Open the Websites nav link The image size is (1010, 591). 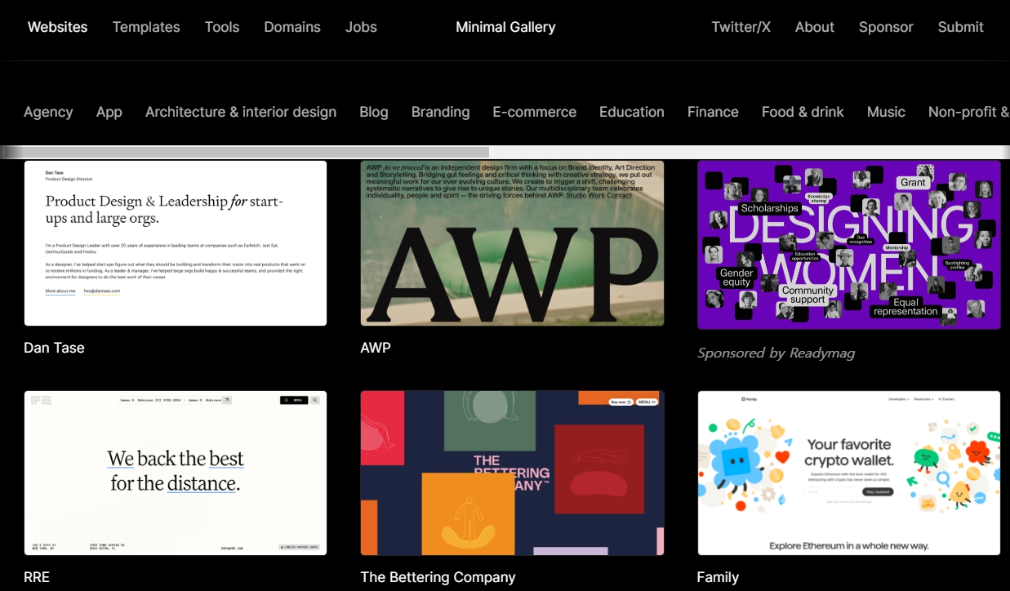57,27
